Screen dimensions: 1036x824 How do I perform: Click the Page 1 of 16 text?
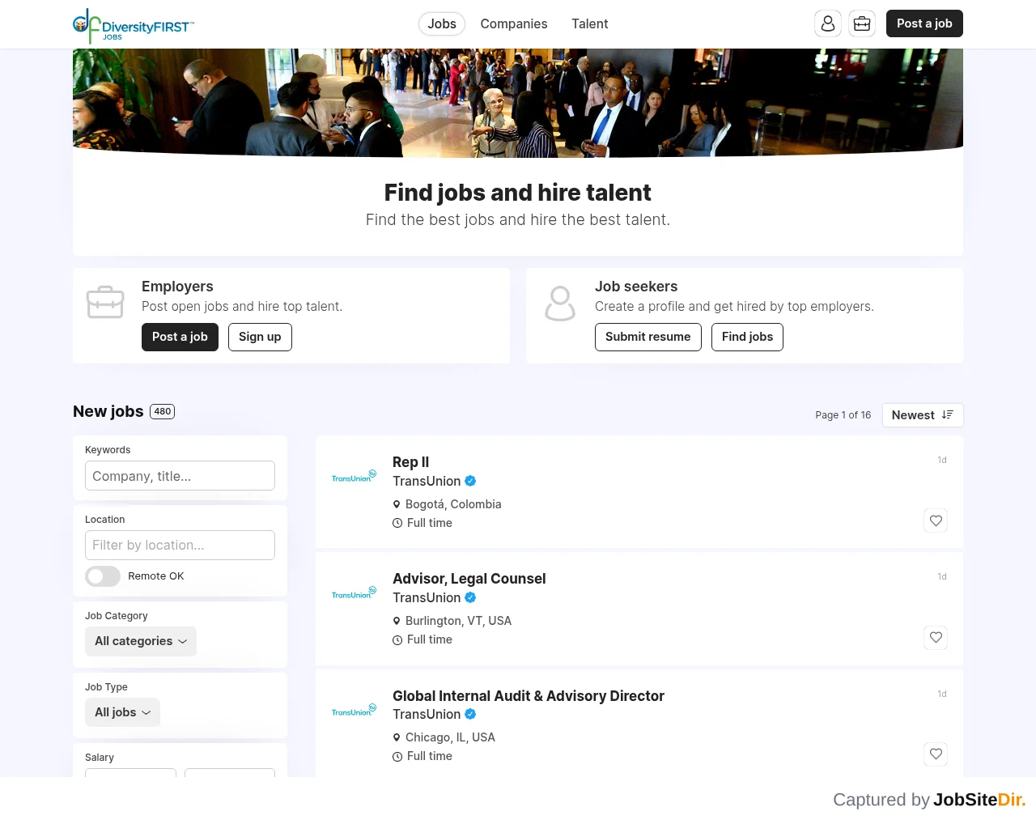(x=843, y=415)
